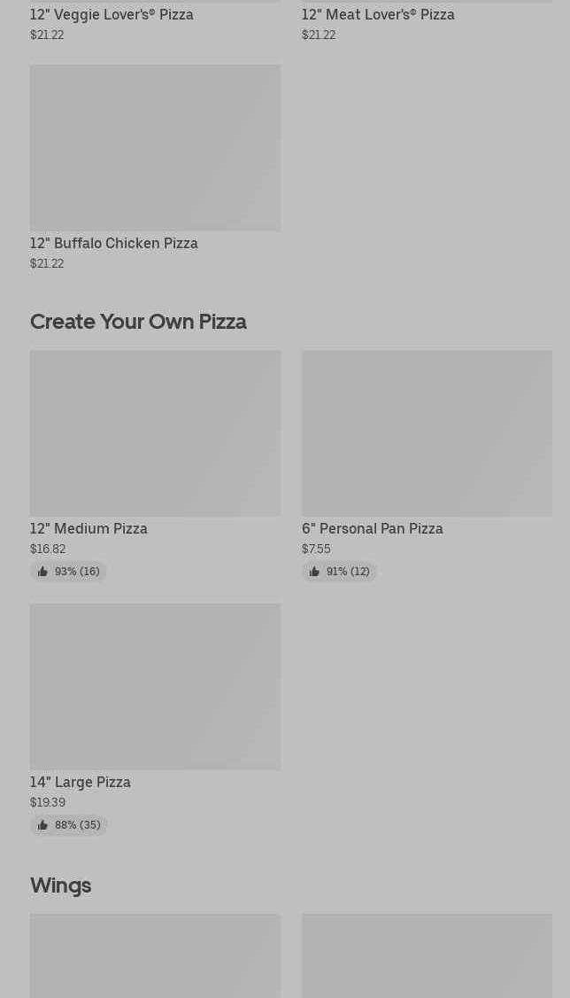The height and width of the screenshot is (998, 570).
Task: Click 6" Personal Pan Pizza title
Action: coord(373,528)
